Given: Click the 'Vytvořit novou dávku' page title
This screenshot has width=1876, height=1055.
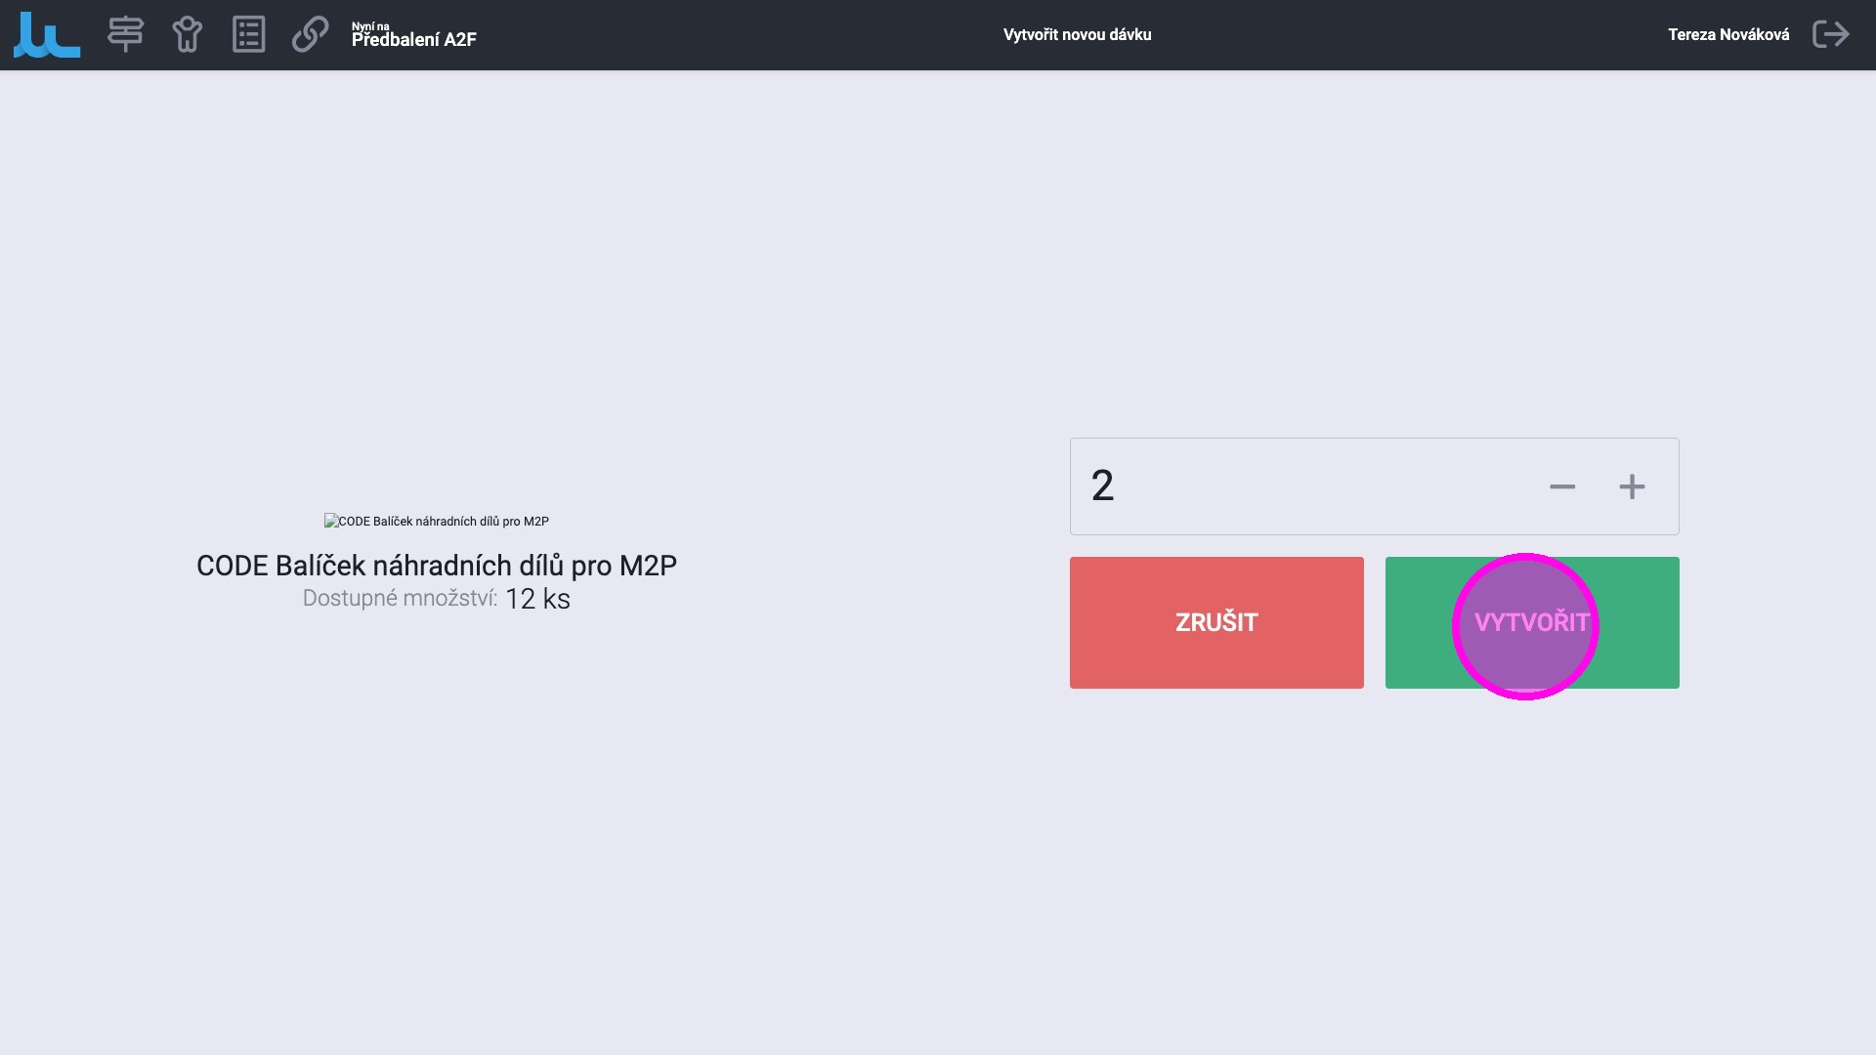Looking at the screenshot, I should coord(1077,34).
